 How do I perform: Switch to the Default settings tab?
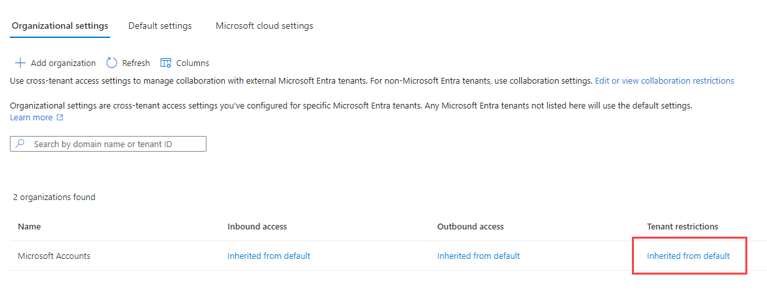pos(160,26)
